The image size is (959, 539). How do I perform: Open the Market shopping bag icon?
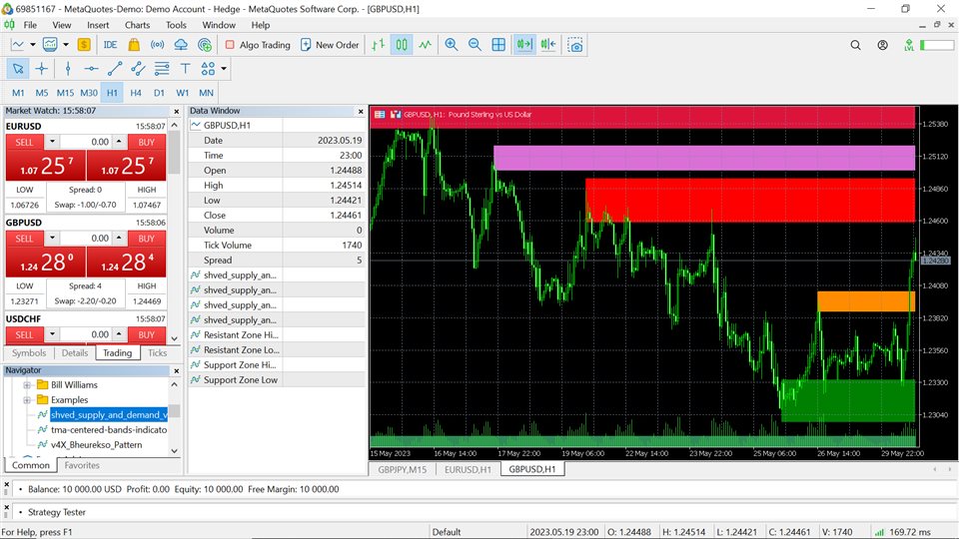(x=134, y=45)
